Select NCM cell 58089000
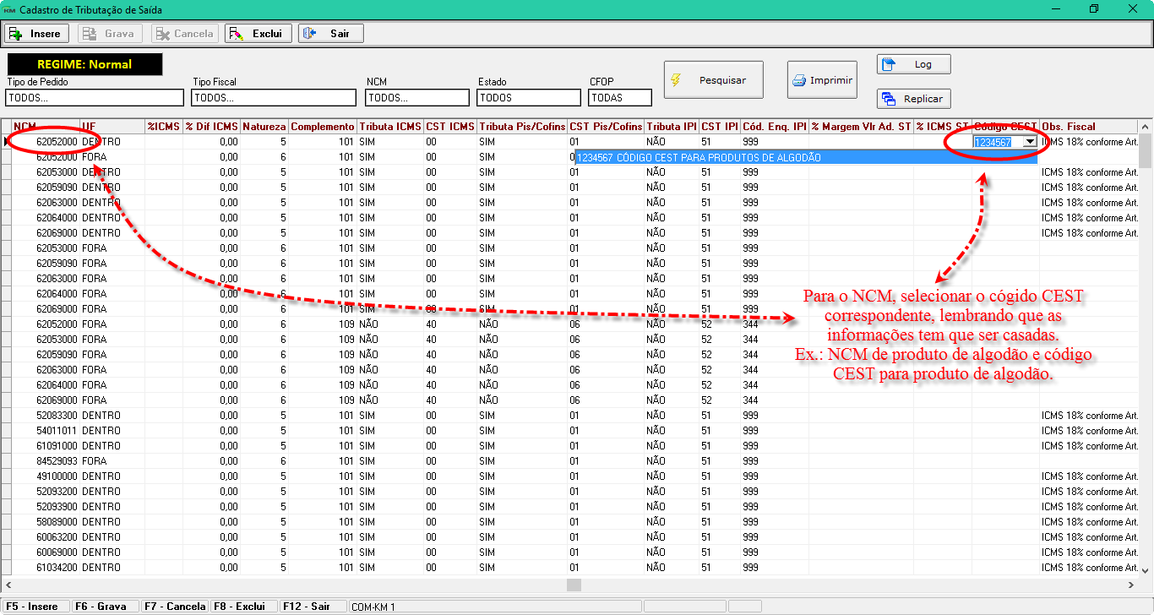 pyautogui.click(x=46, y=522)
